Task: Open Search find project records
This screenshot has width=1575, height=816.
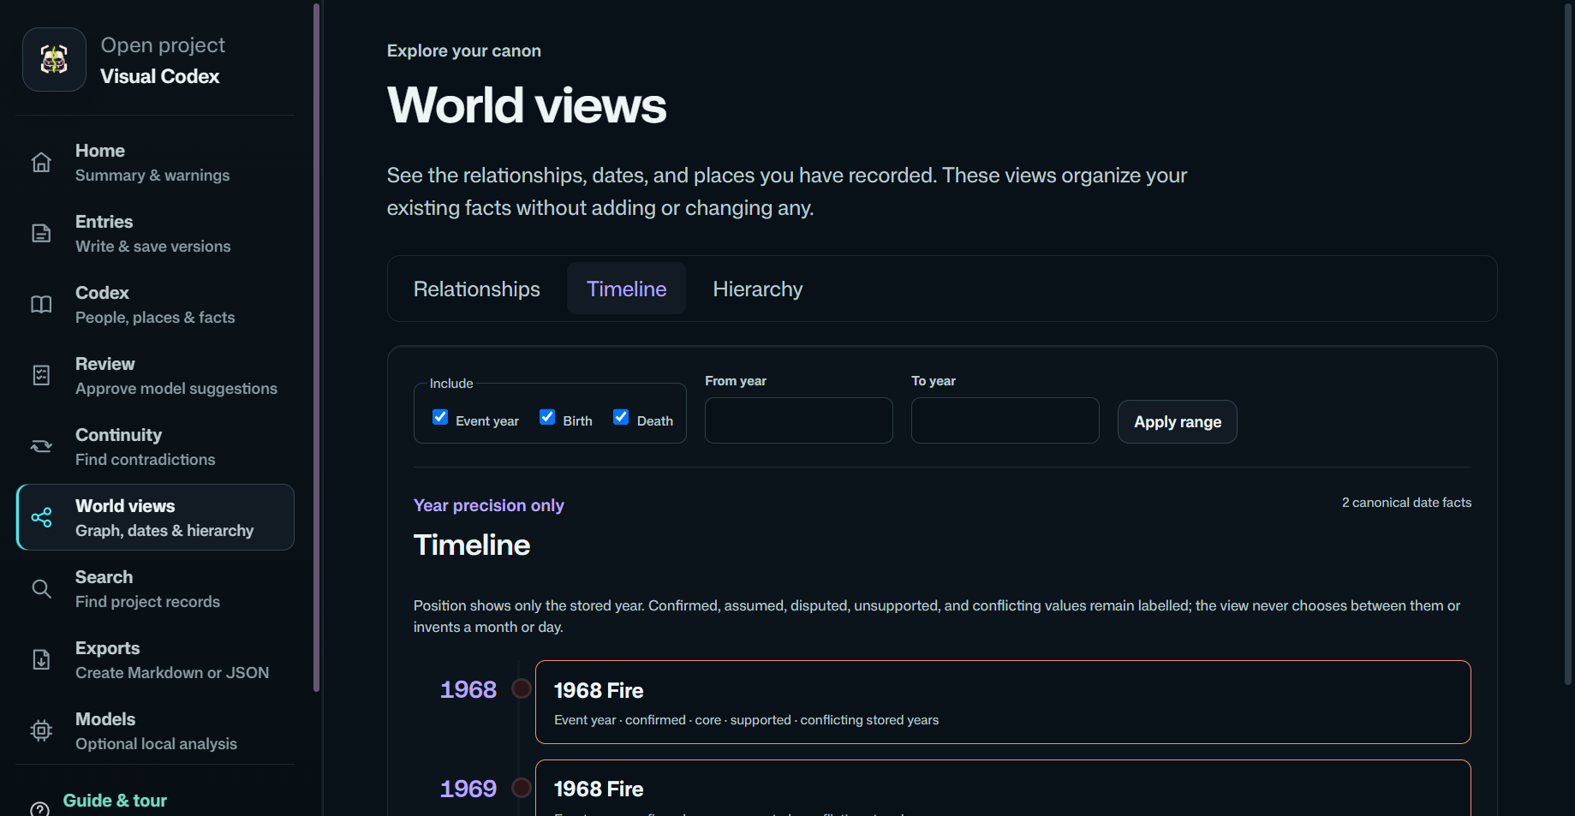Action: 155,589
